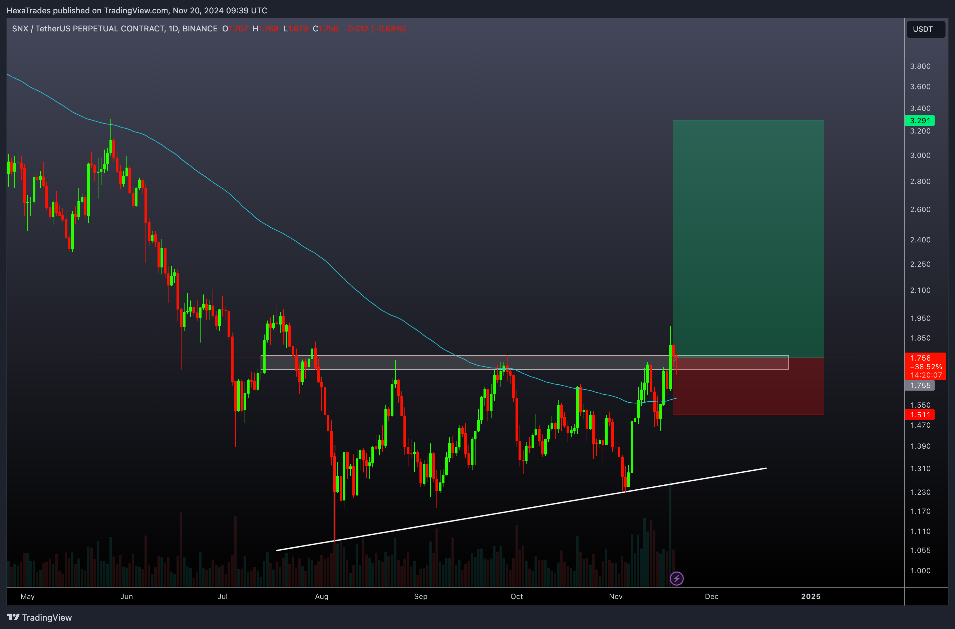Click the 1.390 price scale label
This screenshot has width=955, height=629.
point(920,446)
